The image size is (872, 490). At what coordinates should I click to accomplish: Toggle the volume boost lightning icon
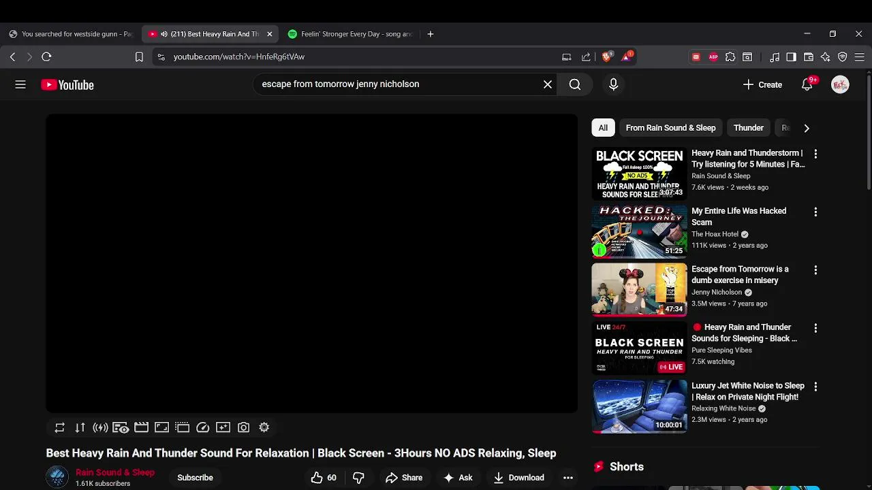tap(101, 427)
